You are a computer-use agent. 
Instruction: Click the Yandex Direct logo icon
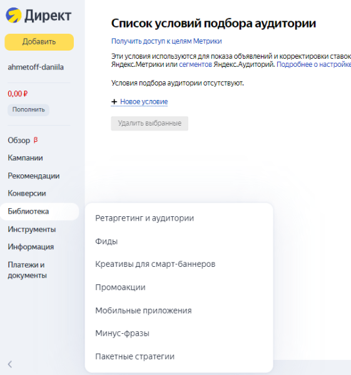tap(14, 15)
